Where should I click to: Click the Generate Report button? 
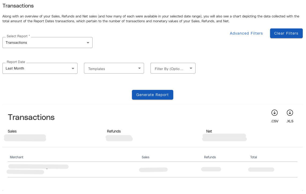coord(152,95)
